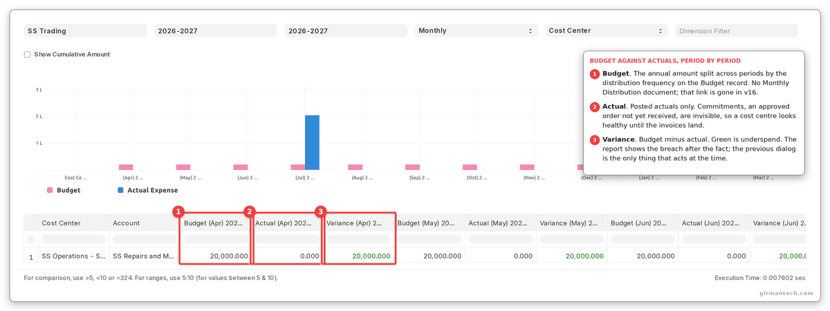The image size is (830, 311).
Task: Click the filter box under Actual (May)
Action: pos(501,239)
